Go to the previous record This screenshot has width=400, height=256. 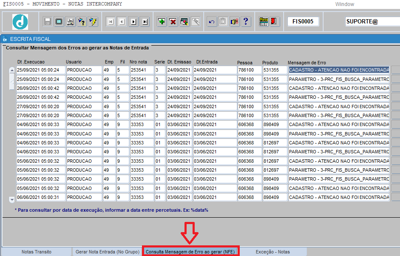click(x=122, y=22)
